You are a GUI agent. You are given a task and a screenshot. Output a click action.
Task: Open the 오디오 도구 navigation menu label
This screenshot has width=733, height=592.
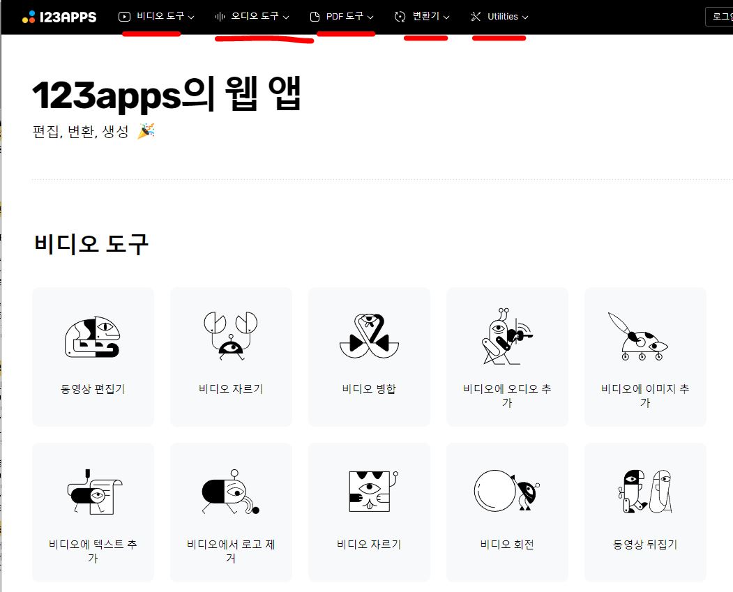(x=255, y=16)
